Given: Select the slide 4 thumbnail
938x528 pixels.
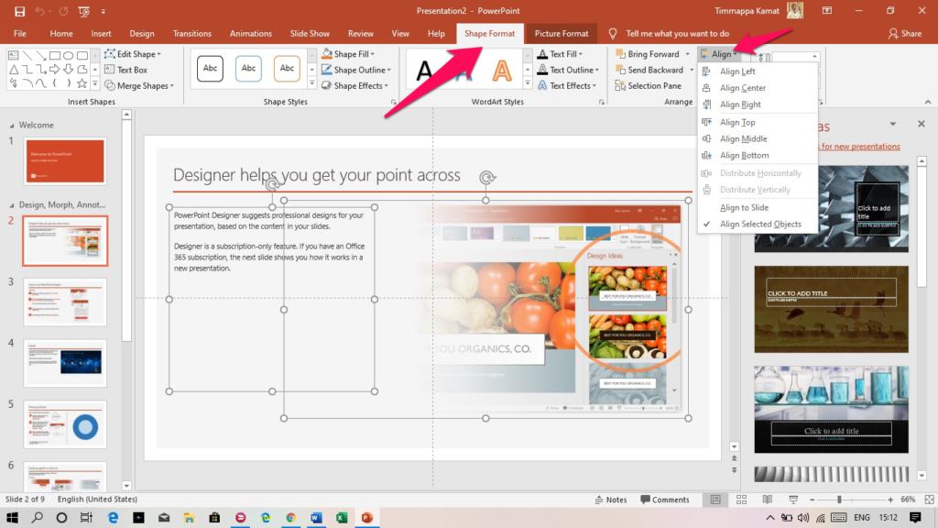Looking at the screenshot, I should 64,363.
